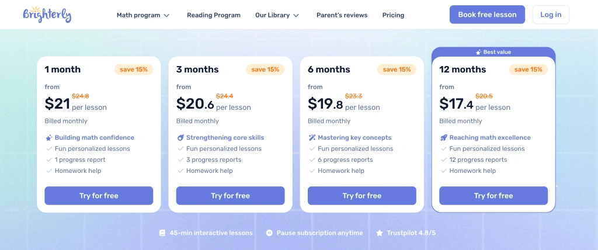Click the star icon beside Building math confidence
The width and height of the screenshot is (598, 250).
click(x=49, y=138)
